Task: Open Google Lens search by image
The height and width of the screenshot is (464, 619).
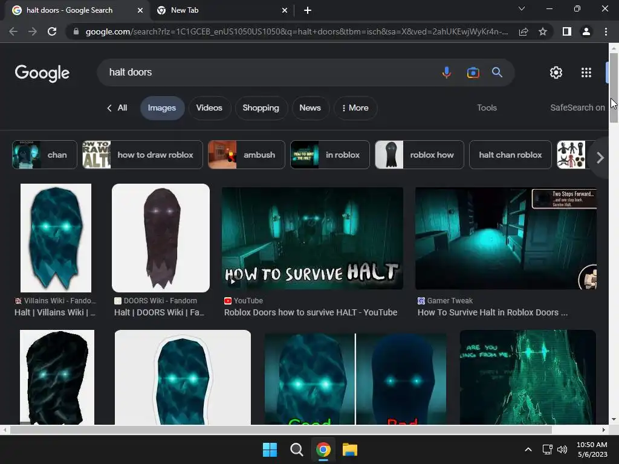Action: click(473, 72)
